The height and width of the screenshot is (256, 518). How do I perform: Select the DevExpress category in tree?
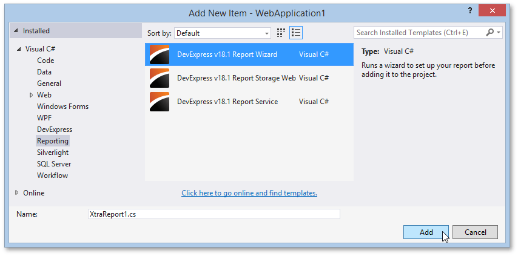[x=55, y=130]
